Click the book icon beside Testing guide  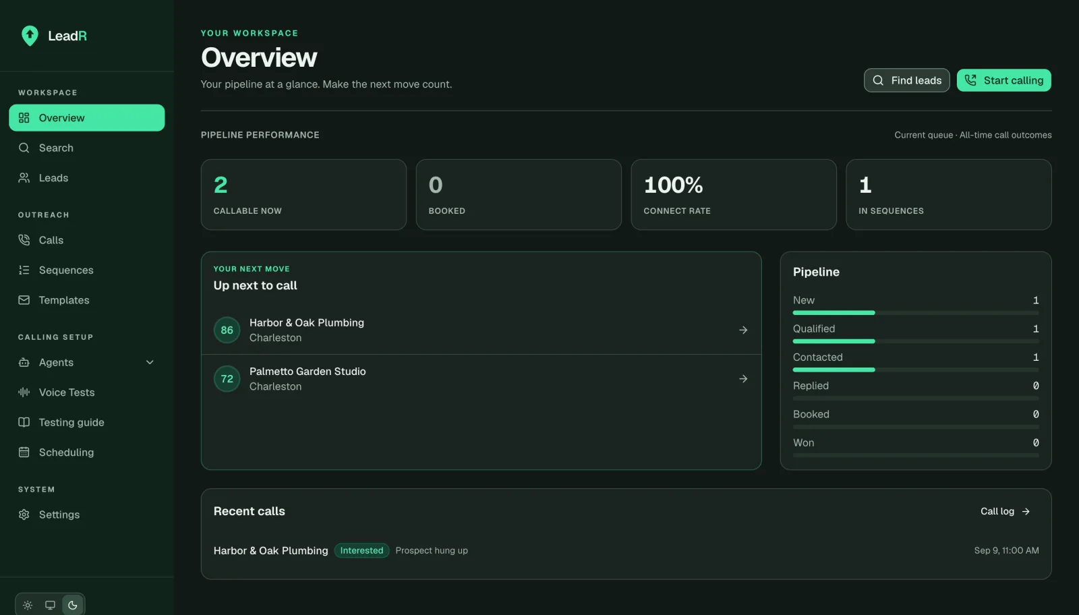[x=24, y=422]
